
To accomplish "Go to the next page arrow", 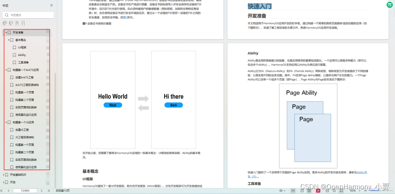I will 42,191.
